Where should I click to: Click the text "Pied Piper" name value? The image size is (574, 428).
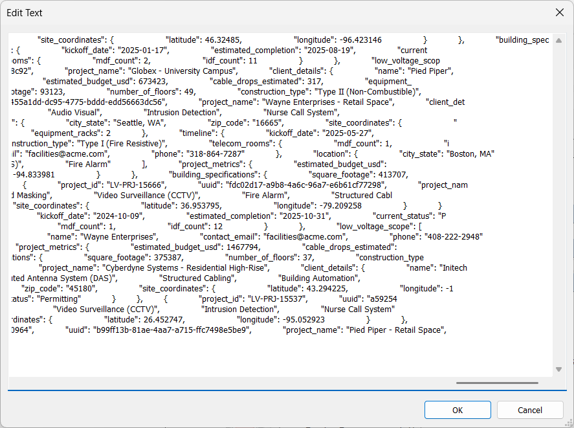[x=430, y=71]
